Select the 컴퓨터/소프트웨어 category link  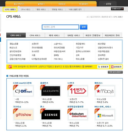point(83,51)
